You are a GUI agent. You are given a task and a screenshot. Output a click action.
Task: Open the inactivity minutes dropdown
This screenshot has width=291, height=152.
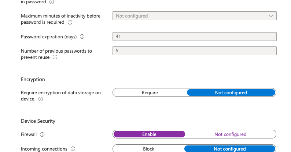point(195,16)
